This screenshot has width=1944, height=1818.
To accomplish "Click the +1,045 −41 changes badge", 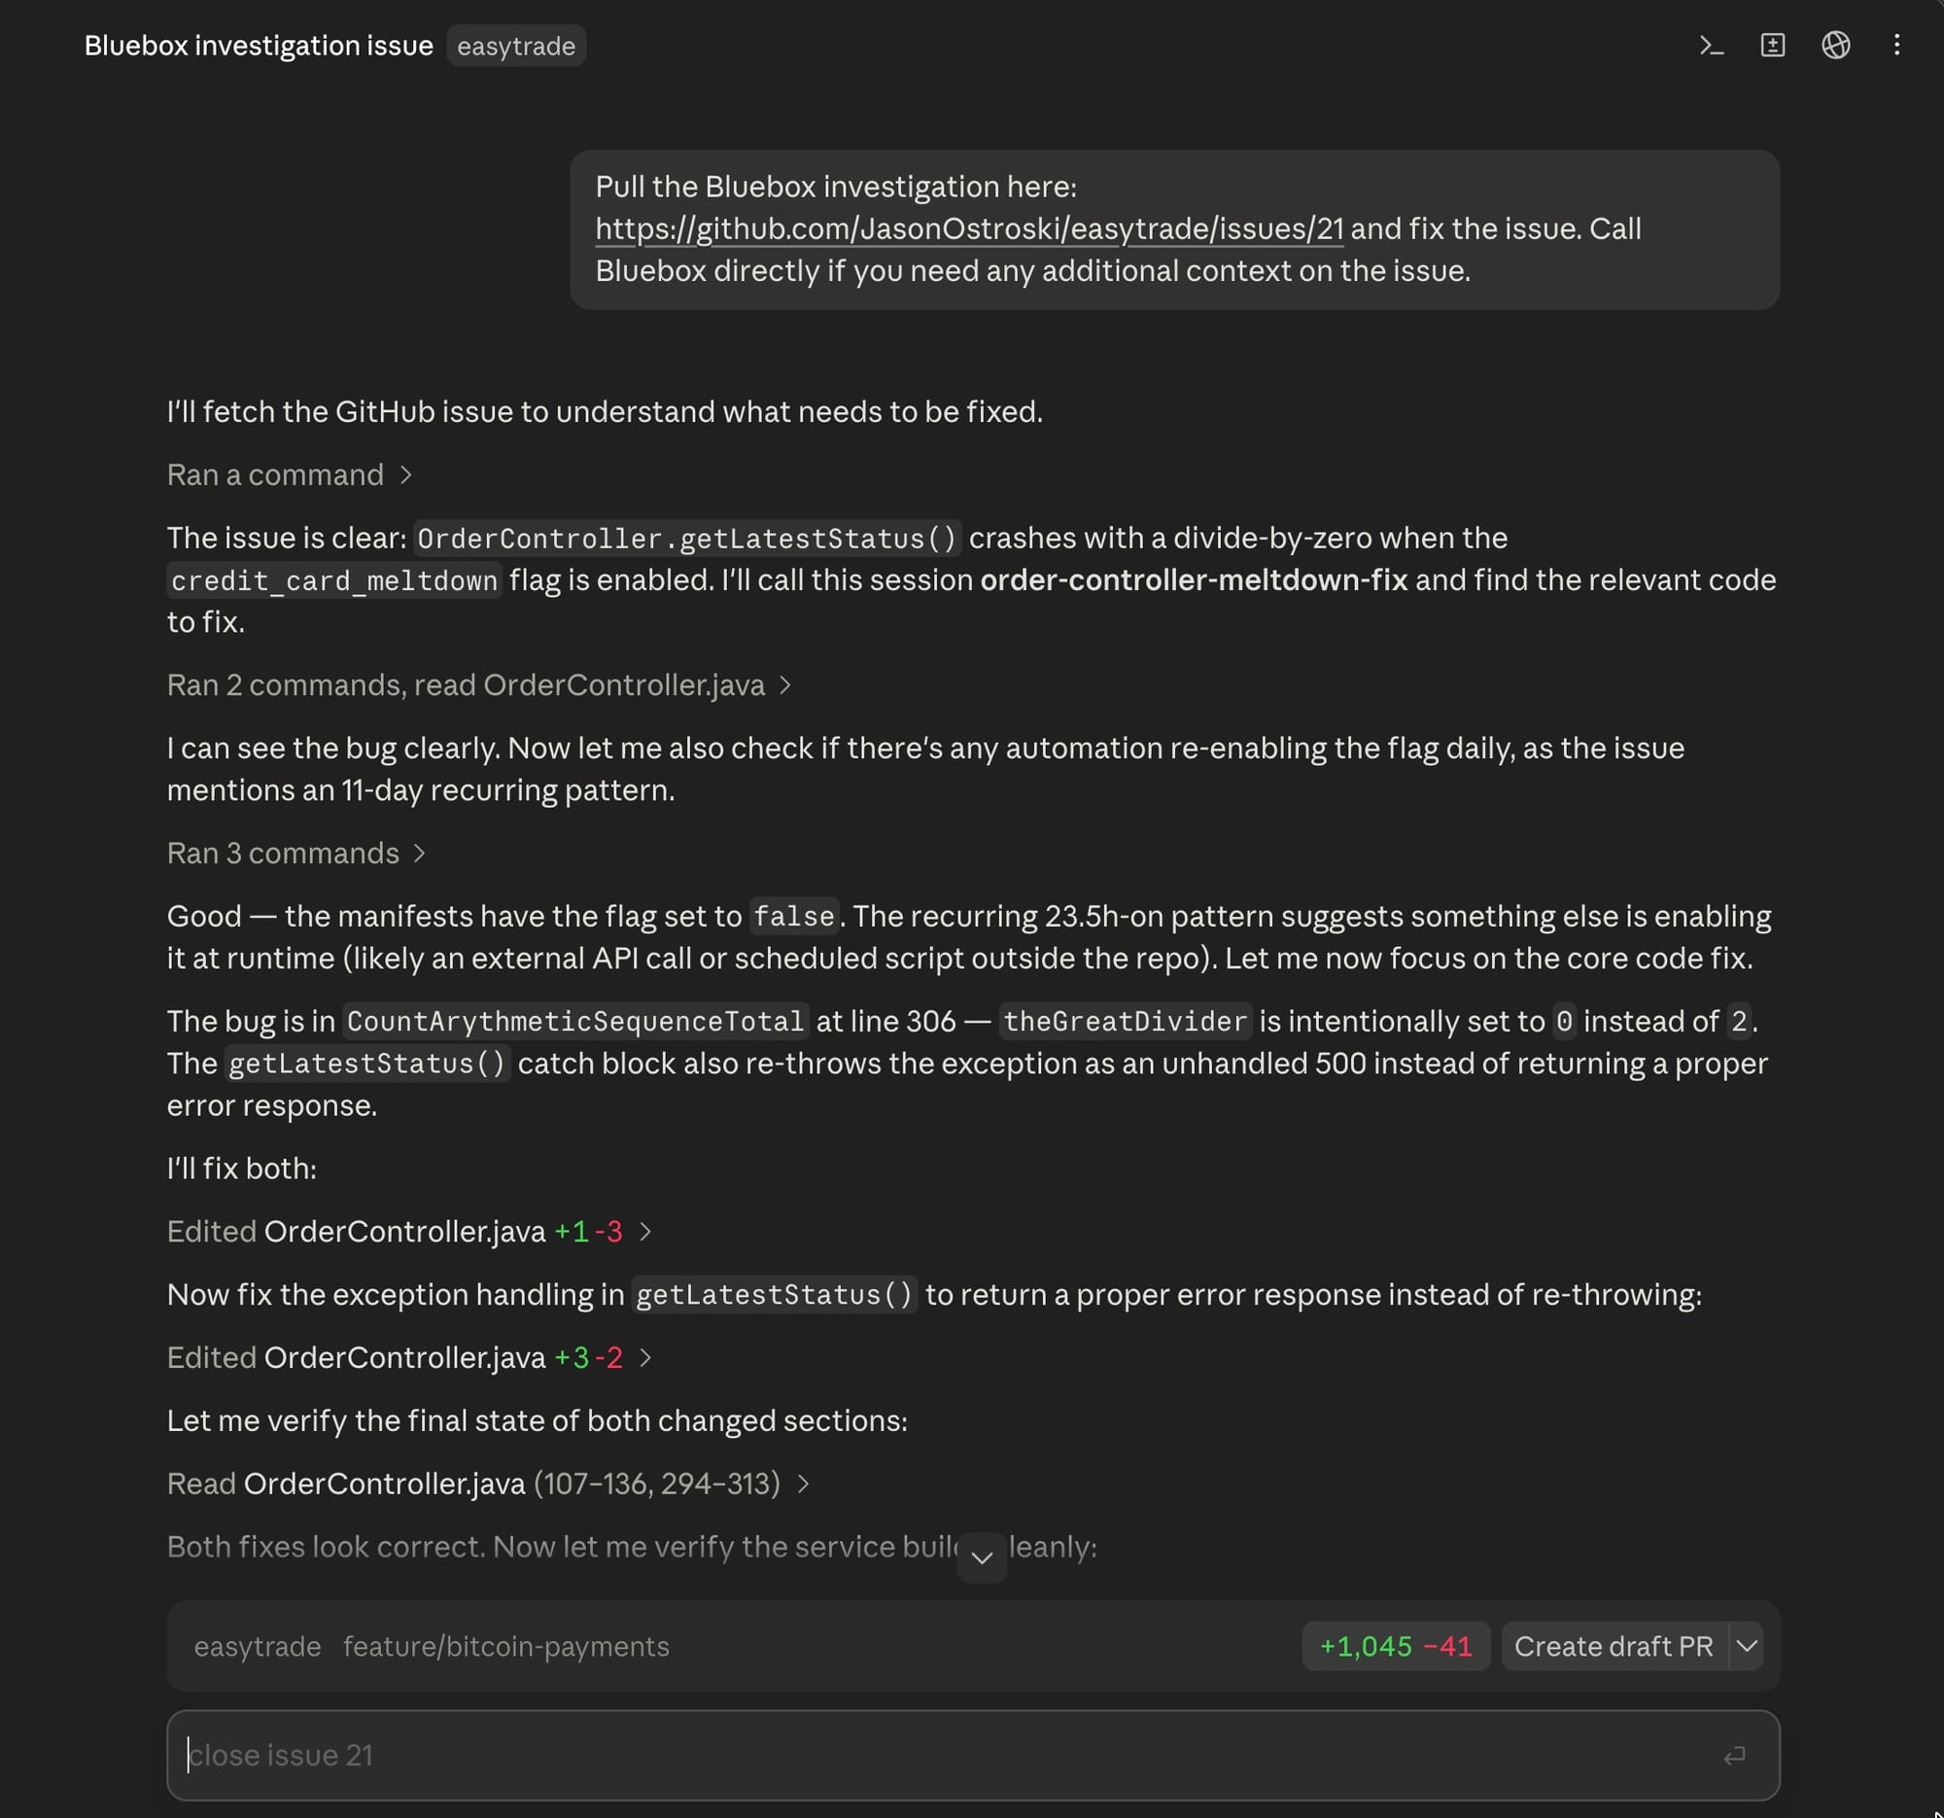I will [x=1396, y=1646].
